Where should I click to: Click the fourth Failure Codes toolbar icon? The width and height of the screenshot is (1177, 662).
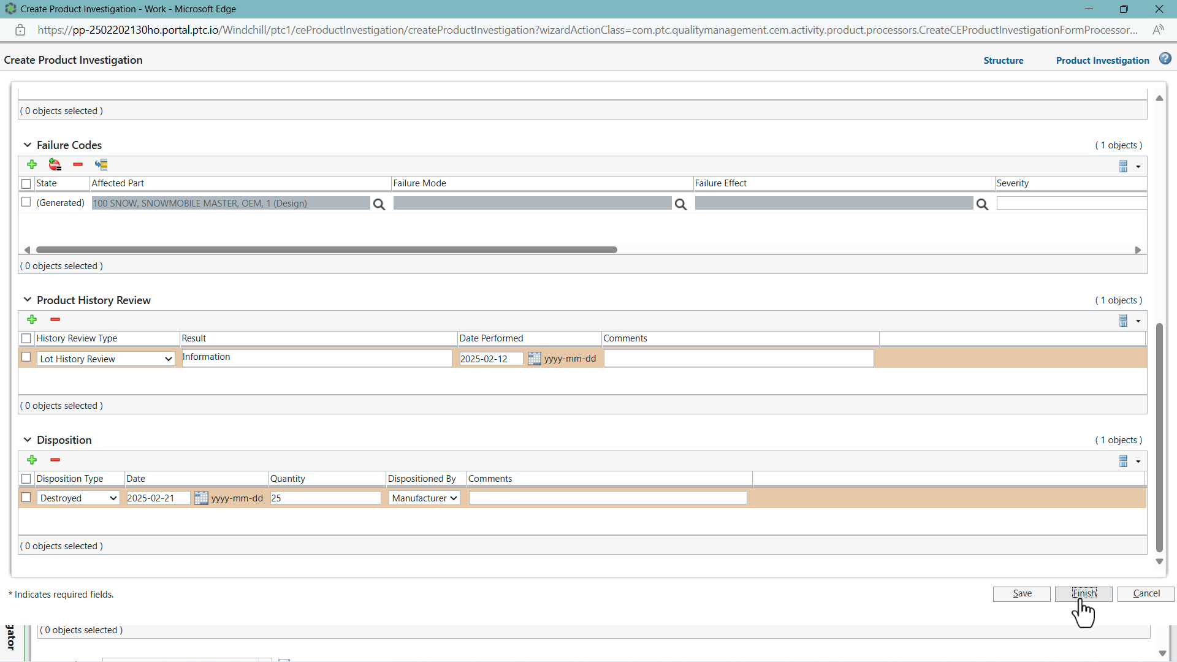tap(101, 164)
